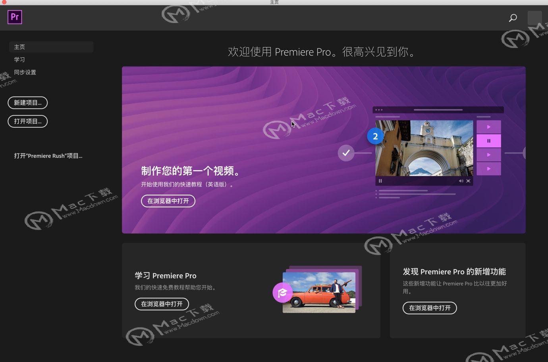Click the pause icon under preview video
548x362 pixels.
(380, 181)
